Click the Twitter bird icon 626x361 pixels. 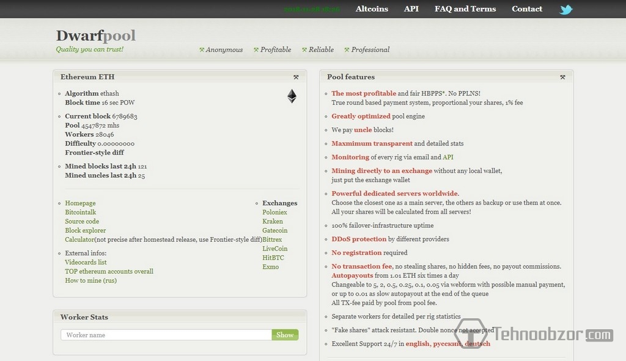pyautogui.click(x=566, y=9)
